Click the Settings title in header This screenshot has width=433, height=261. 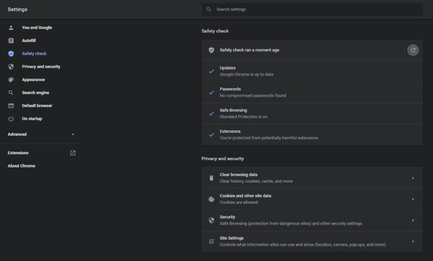pos(17,9)
